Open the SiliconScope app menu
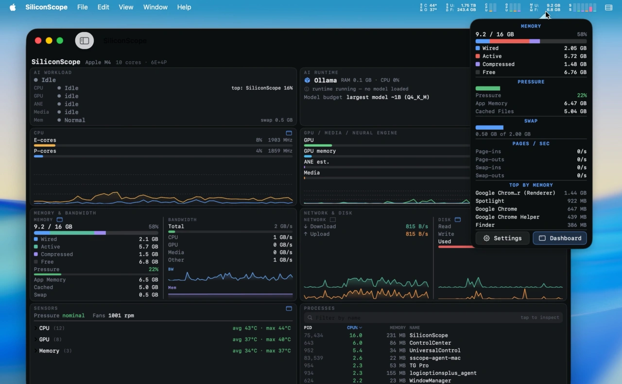The height and width of the screenshot is (384, 622). click(x=47, y=7)
